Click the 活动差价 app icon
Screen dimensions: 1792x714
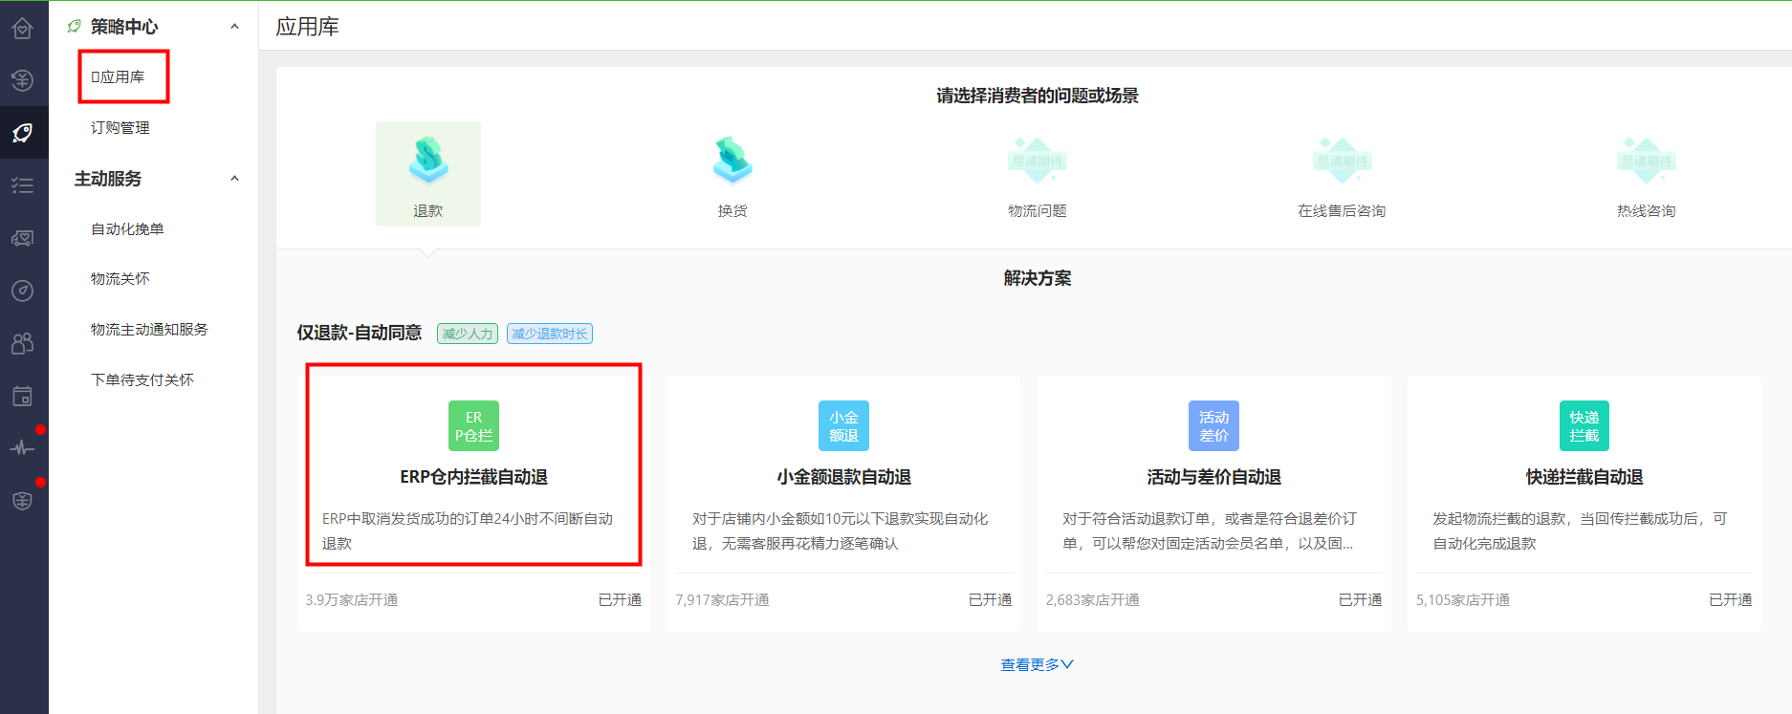click(x=1214, y=425)
